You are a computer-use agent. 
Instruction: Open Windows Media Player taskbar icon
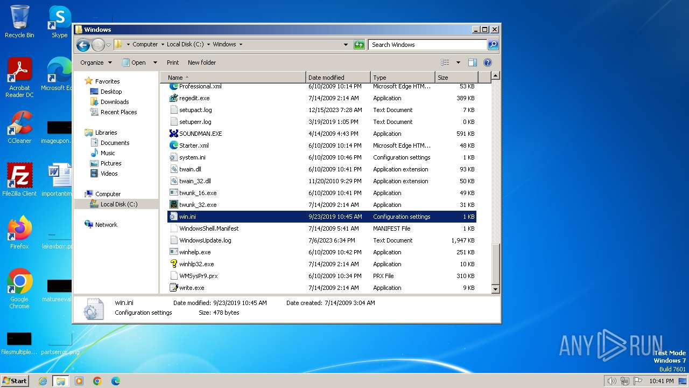[x=79, y=381]
